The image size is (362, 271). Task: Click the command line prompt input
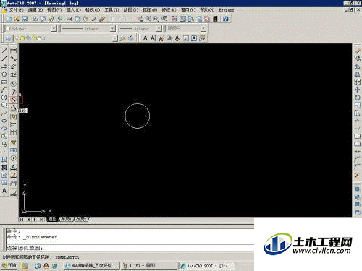pyautogui.click(x=130, y=248)
